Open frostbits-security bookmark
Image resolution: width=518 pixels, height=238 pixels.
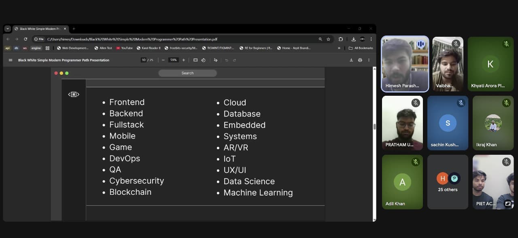click(x=181, y=48)
